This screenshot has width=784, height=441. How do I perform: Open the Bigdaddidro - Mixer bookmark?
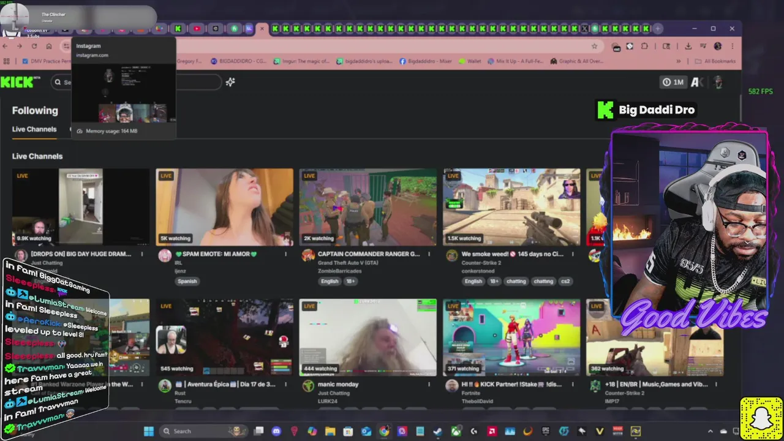point(426,61)
